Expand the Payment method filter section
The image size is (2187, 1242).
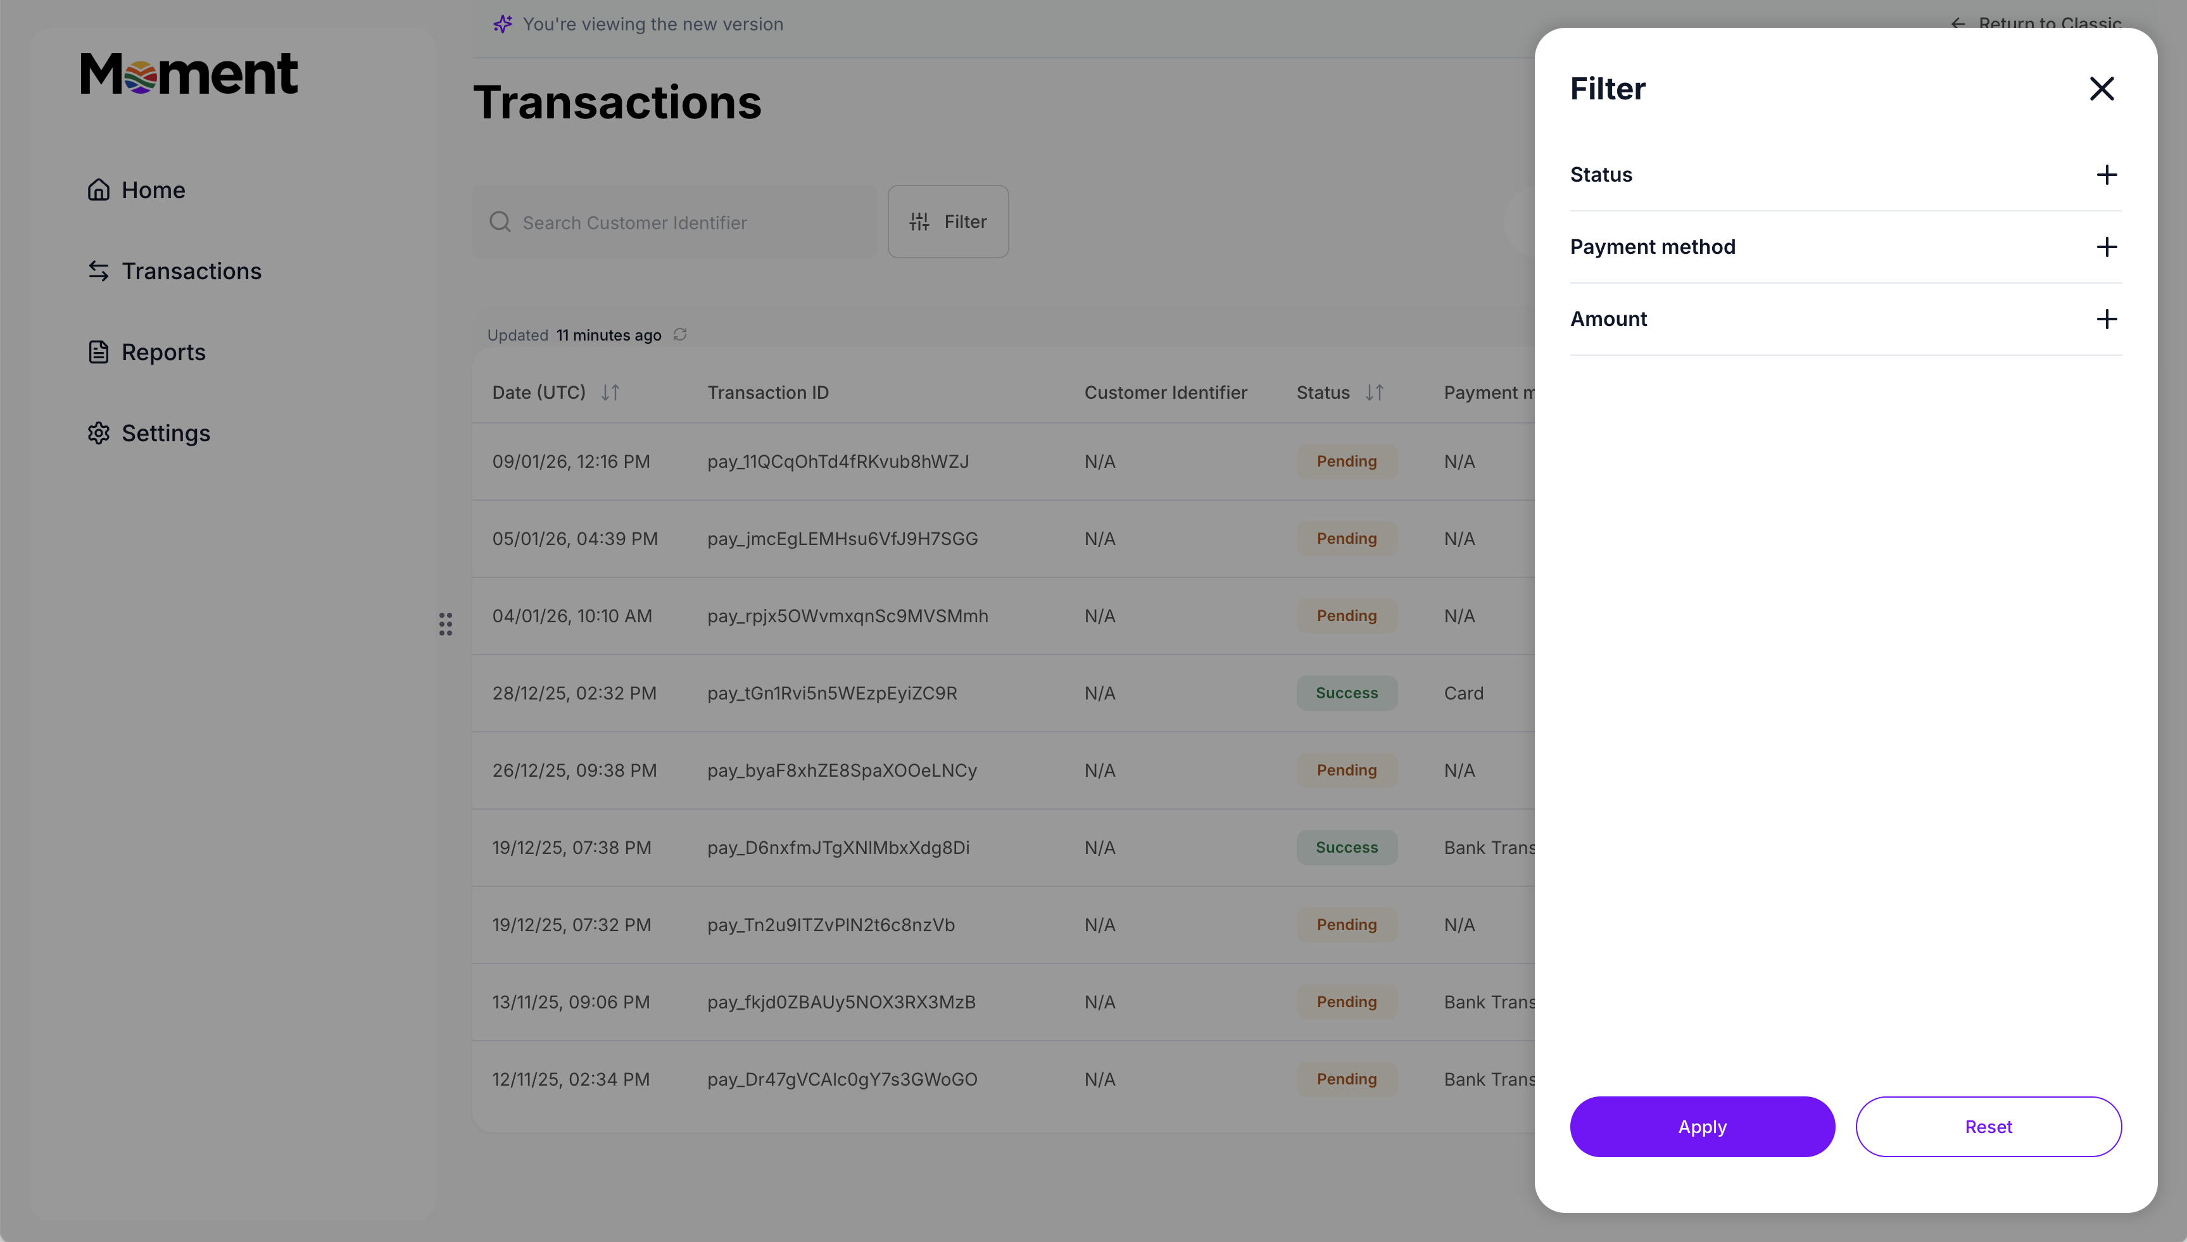pos(2106,248)
